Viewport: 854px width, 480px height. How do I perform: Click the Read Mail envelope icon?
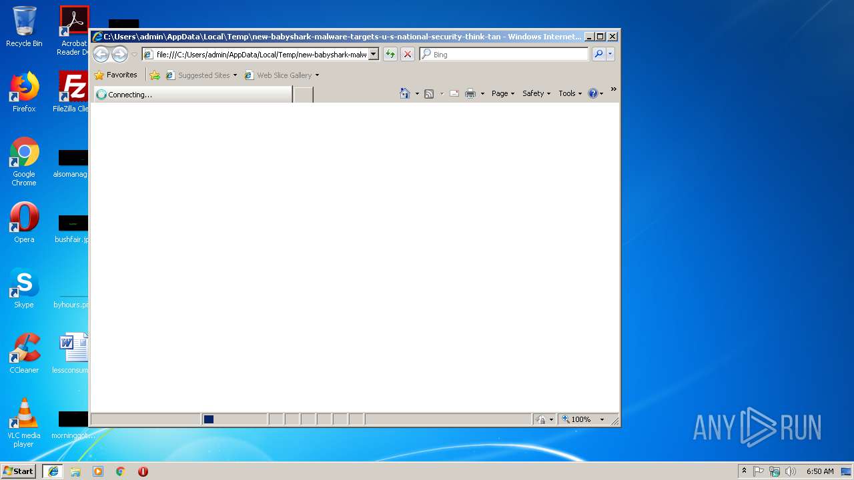pos(454,94)
